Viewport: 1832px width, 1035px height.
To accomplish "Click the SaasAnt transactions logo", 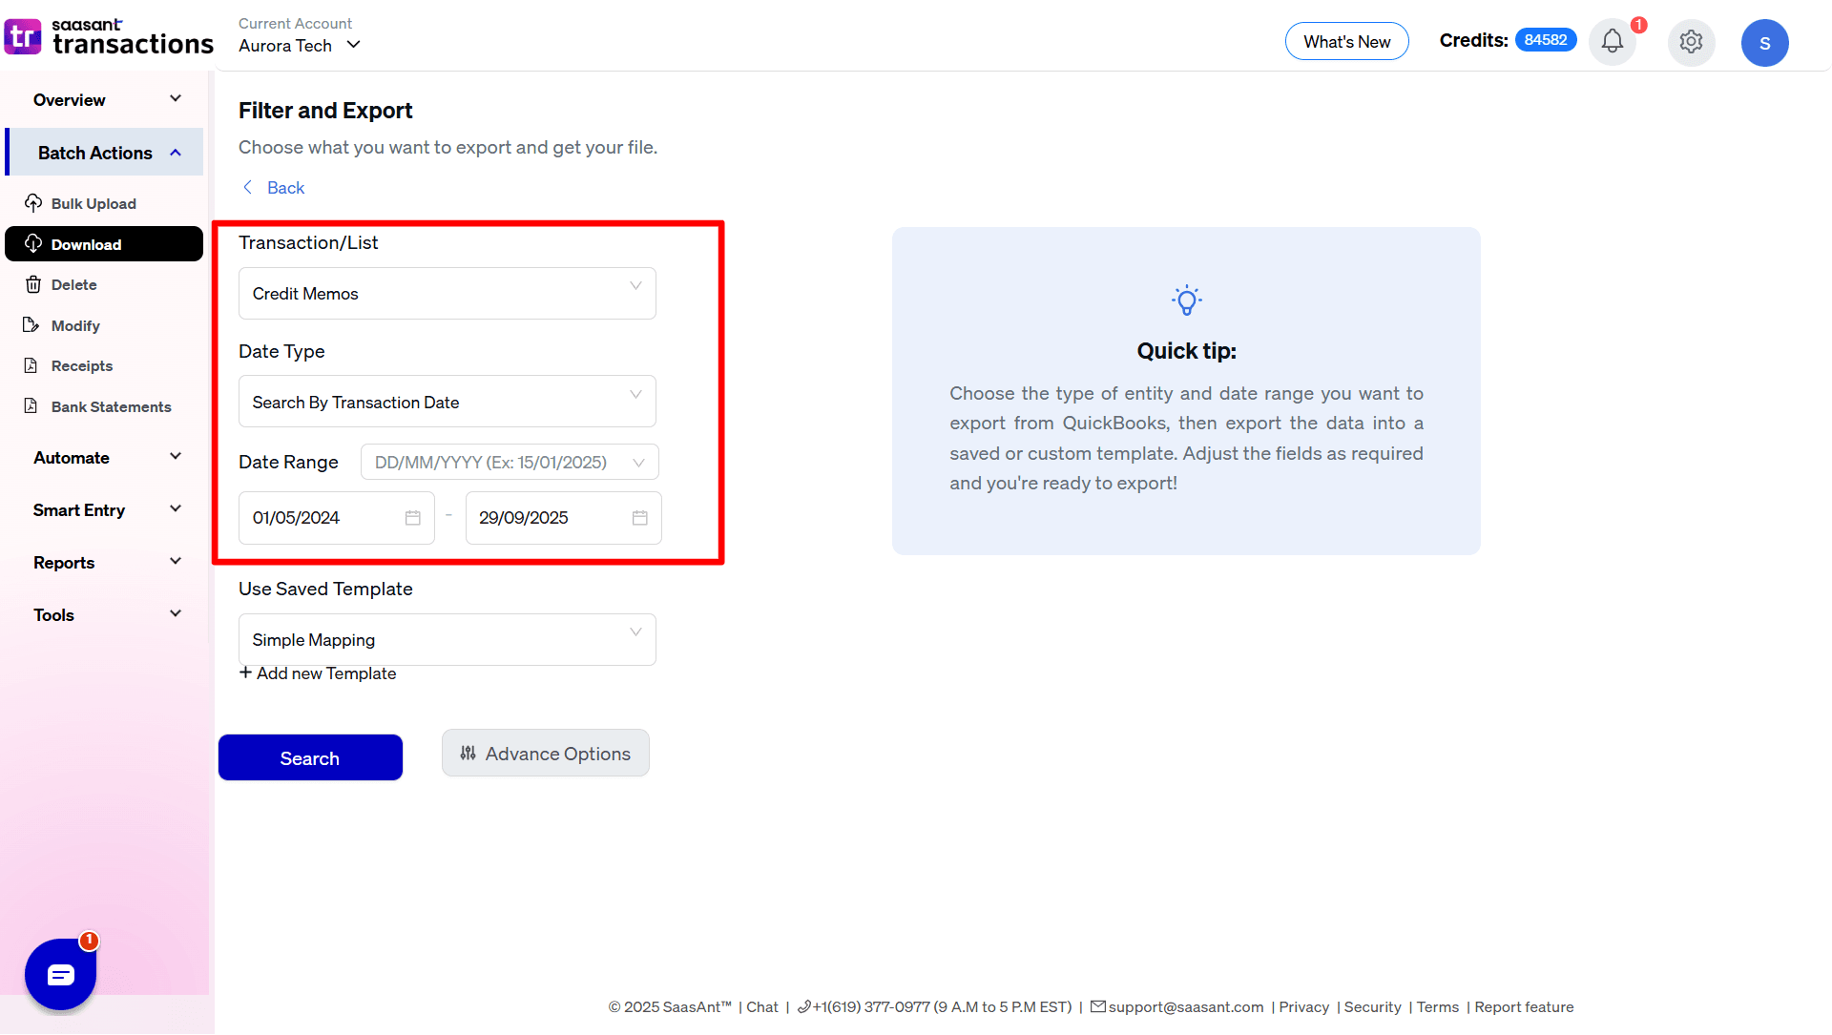I will coord(108,36).
